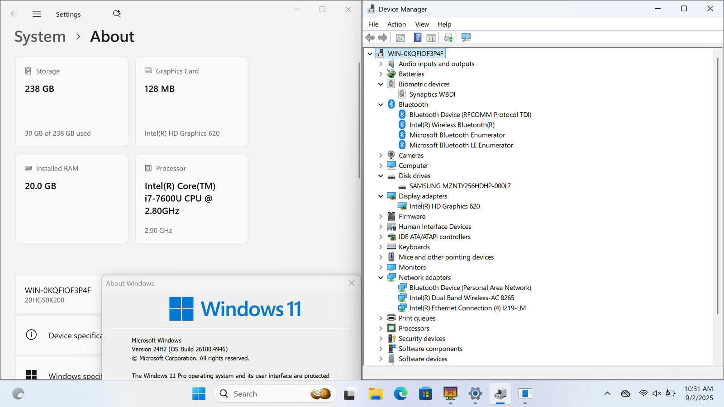Screen dimensions: 724x407
Task: Click the Show/Hide Console Tree toolbar icon
Action: coord(400,38)
